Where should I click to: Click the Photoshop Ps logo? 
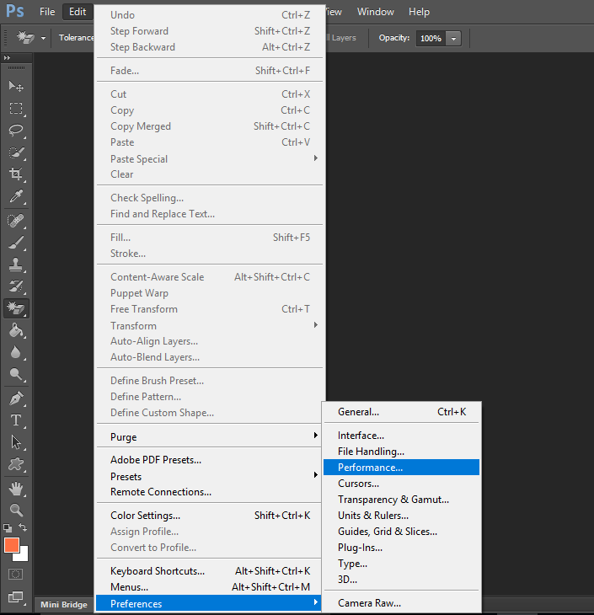tap(15, 11)
